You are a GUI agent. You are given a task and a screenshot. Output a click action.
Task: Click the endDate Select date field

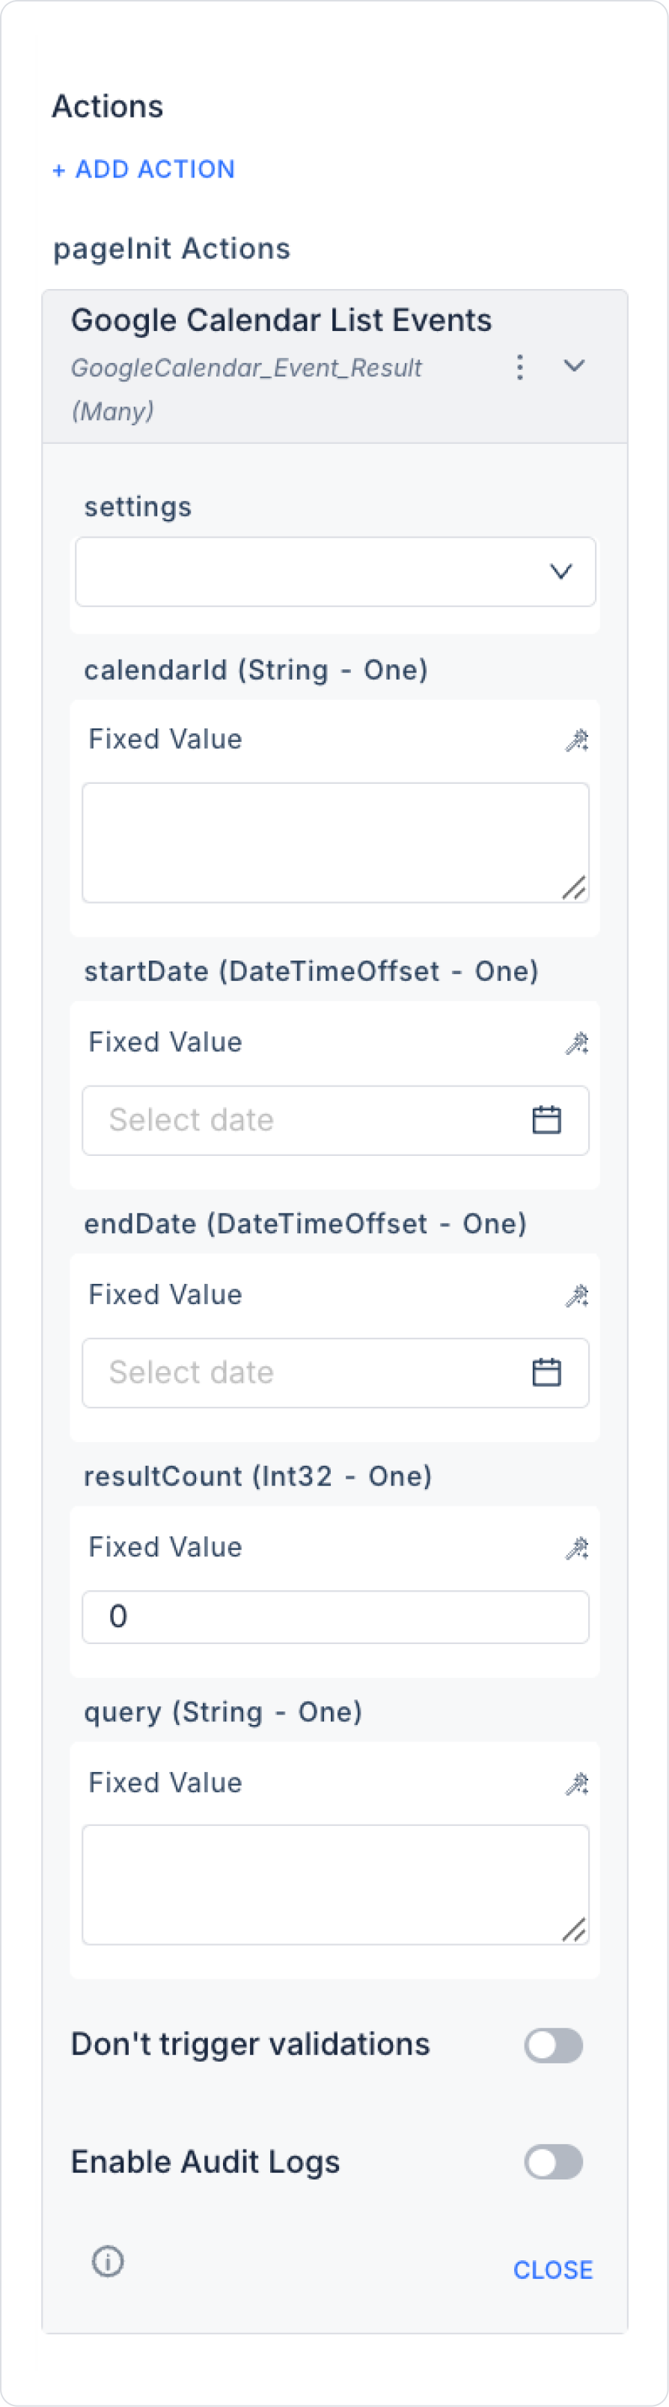click(308, 1372)
